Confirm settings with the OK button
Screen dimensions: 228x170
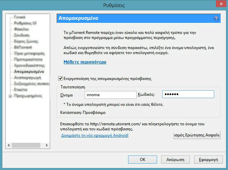tap(143, 160)
